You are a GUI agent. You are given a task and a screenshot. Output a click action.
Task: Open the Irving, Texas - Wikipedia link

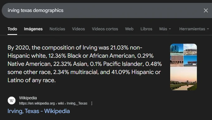coord(39,111)
